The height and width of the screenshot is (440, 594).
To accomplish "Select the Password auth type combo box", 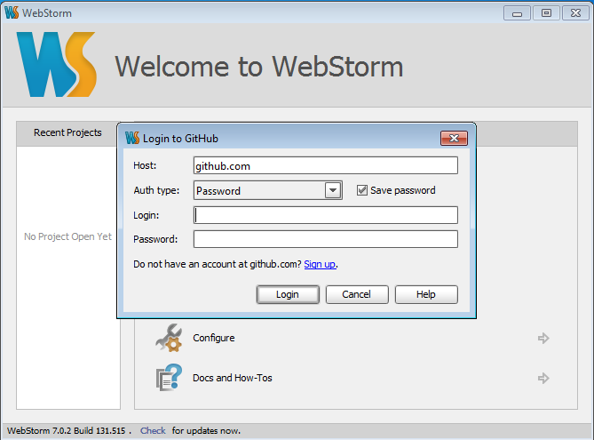I will pos(268,190).
